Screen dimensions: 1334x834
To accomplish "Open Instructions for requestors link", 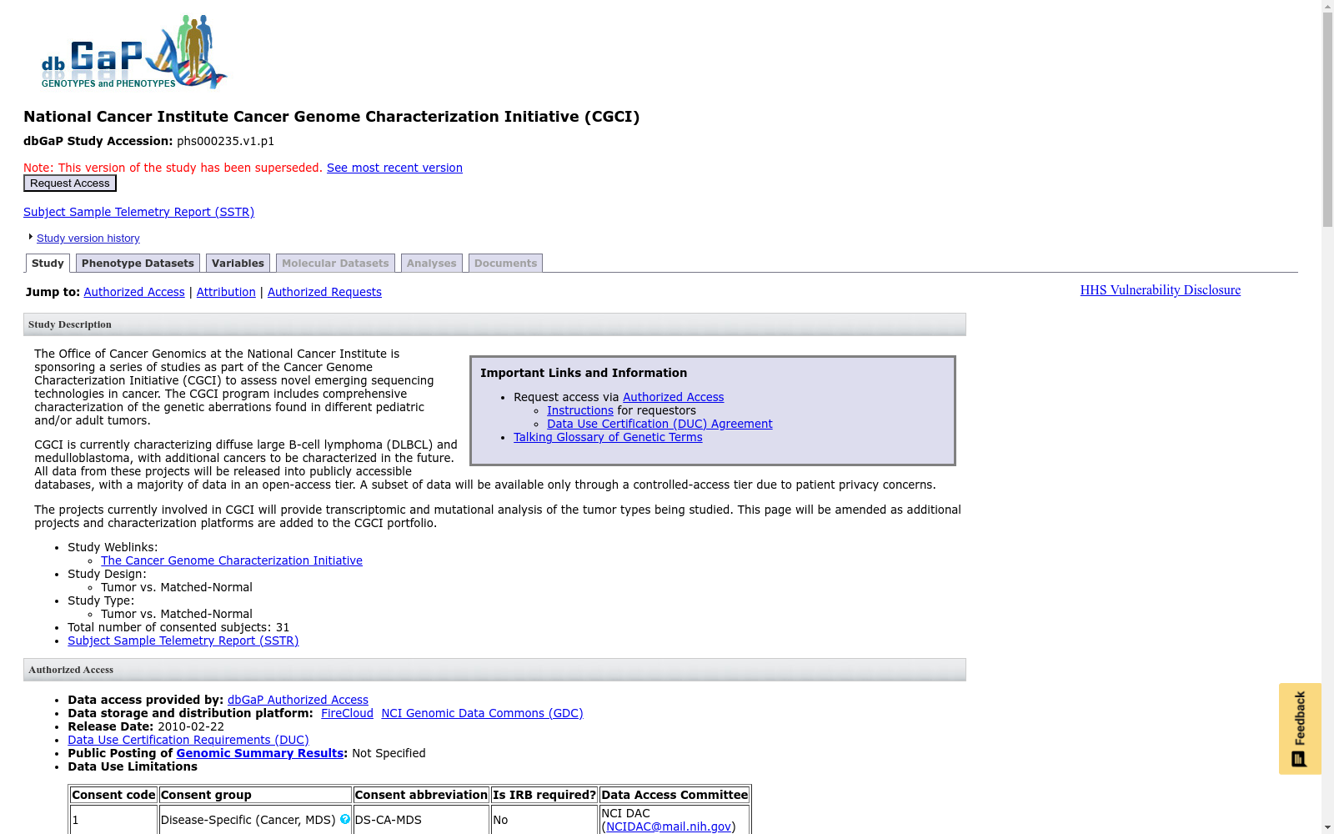I will tap(579, 410).
